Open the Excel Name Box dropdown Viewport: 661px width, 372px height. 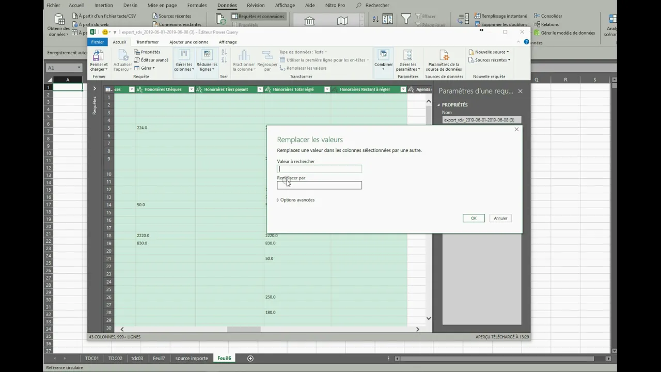pyautogui.click(x=79, y=68)
